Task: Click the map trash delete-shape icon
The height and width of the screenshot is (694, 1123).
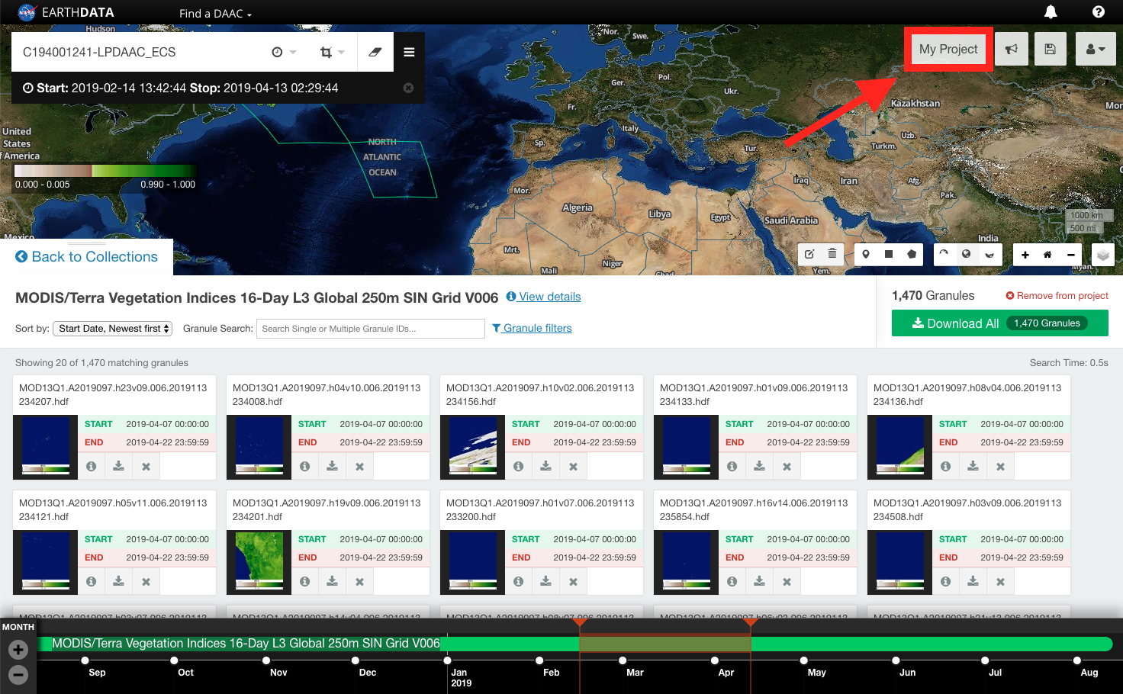Action: click(x=832, y=254)
